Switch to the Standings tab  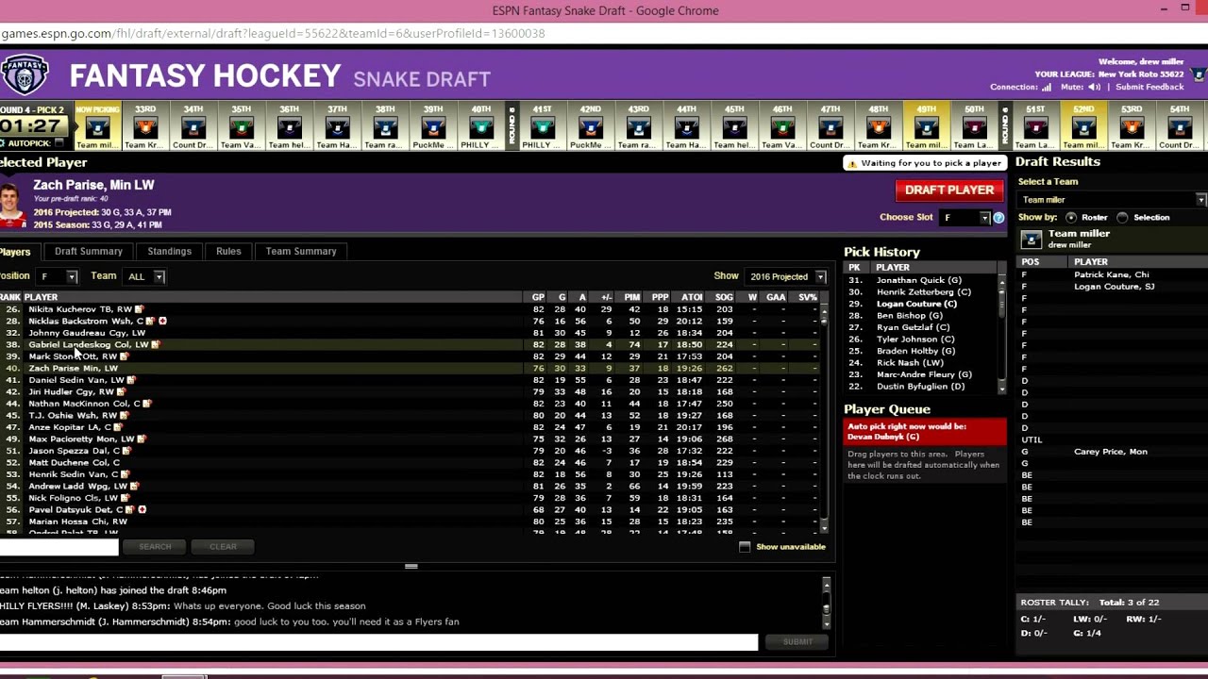[x=170, y=252]
